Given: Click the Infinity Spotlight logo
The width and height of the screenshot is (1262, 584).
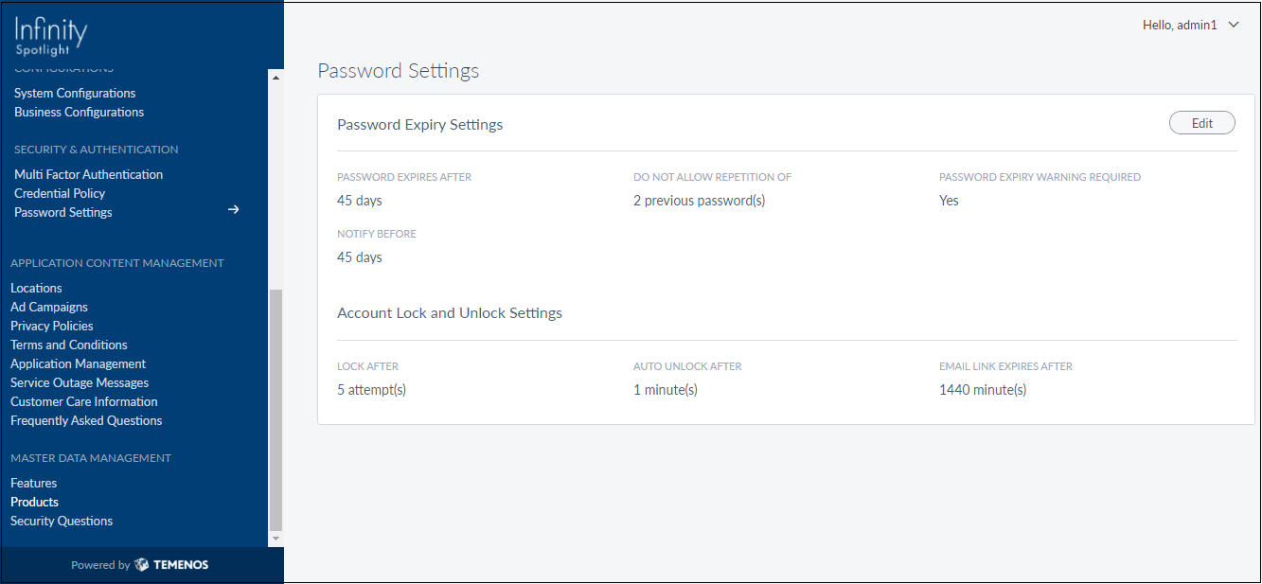Looking at the screenshot, I should pos(51,36).
